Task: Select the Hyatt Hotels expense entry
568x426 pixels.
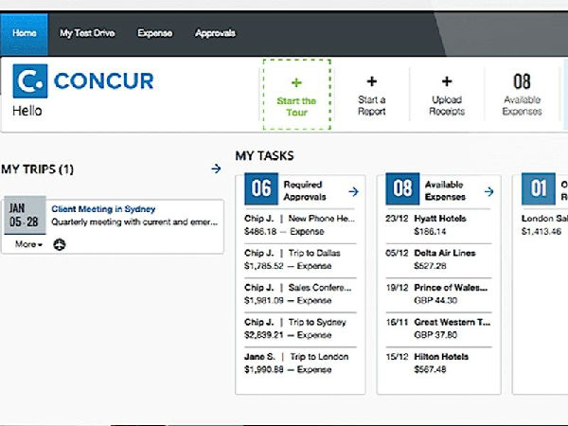Action: pyautogui.click(x=439, y=223)
